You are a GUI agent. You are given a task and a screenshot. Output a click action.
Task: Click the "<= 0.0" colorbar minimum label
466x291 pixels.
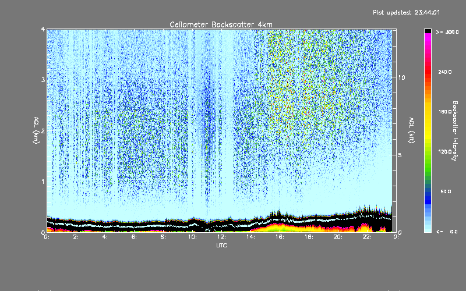[x=447, y=232]
